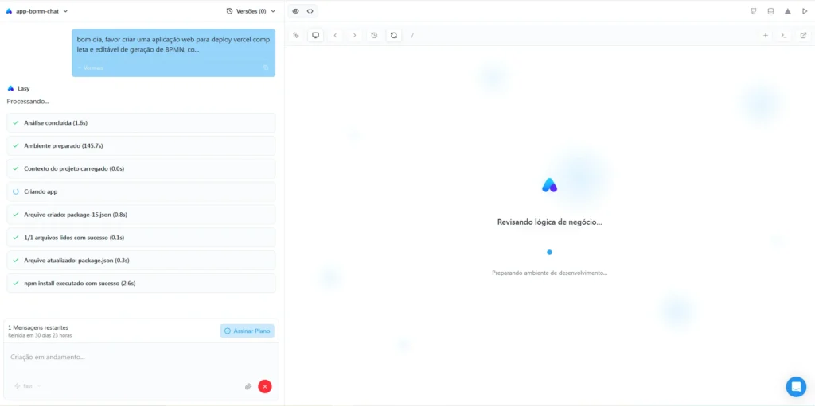Go back in the preview browser
The width and height of the screenshot is (815, 406).
click(x=335, y=35)
